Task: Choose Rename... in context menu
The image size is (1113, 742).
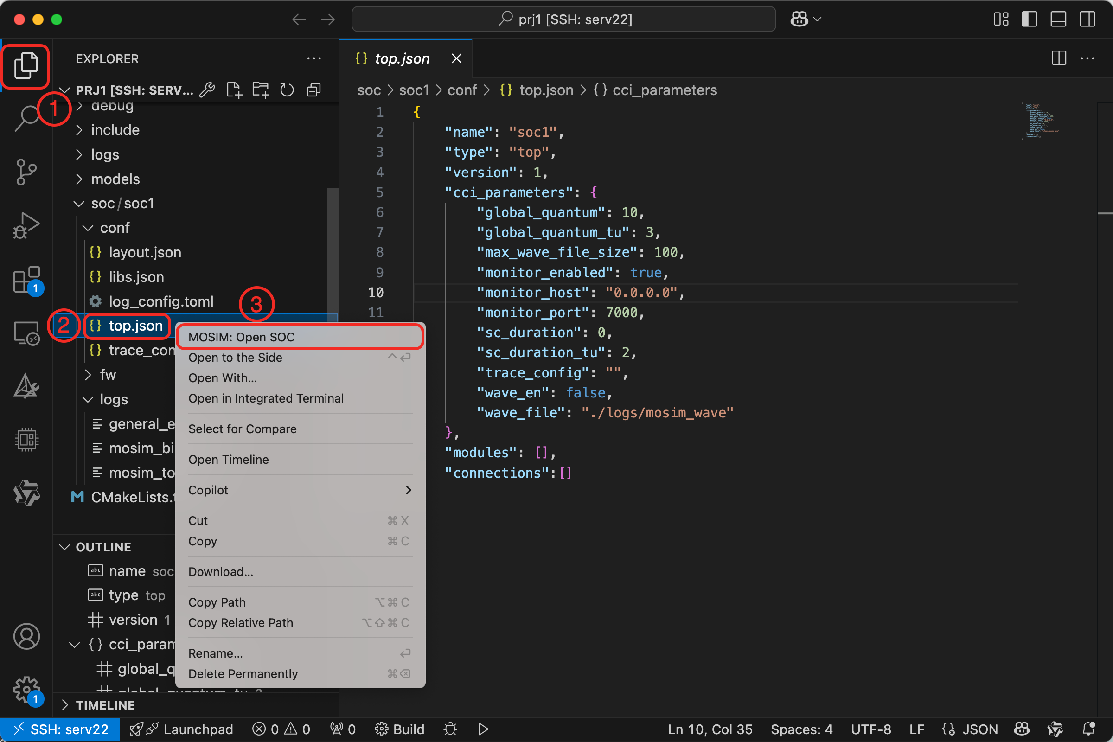Action: 300,653
